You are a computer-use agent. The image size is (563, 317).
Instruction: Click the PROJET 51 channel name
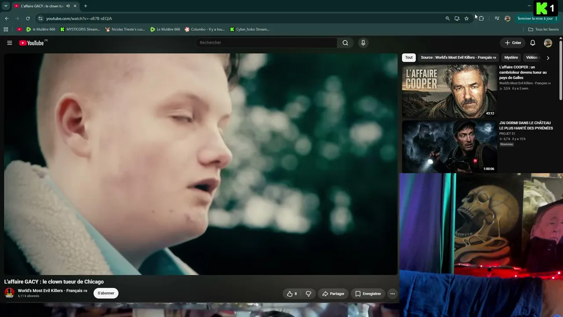[507, 133]
